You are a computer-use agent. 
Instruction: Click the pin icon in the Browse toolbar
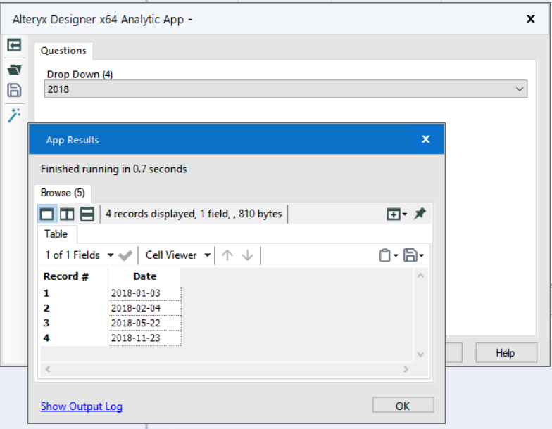pyautogui.click(x=420, y=214)
